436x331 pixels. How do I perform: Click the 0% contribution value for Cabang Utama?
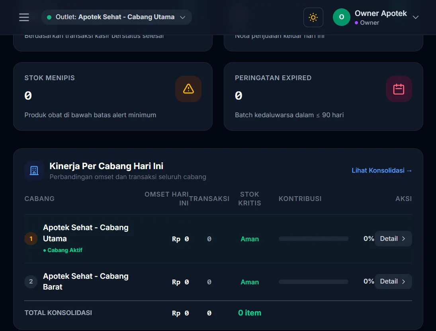pyautogui.click(x=369, y=238)
